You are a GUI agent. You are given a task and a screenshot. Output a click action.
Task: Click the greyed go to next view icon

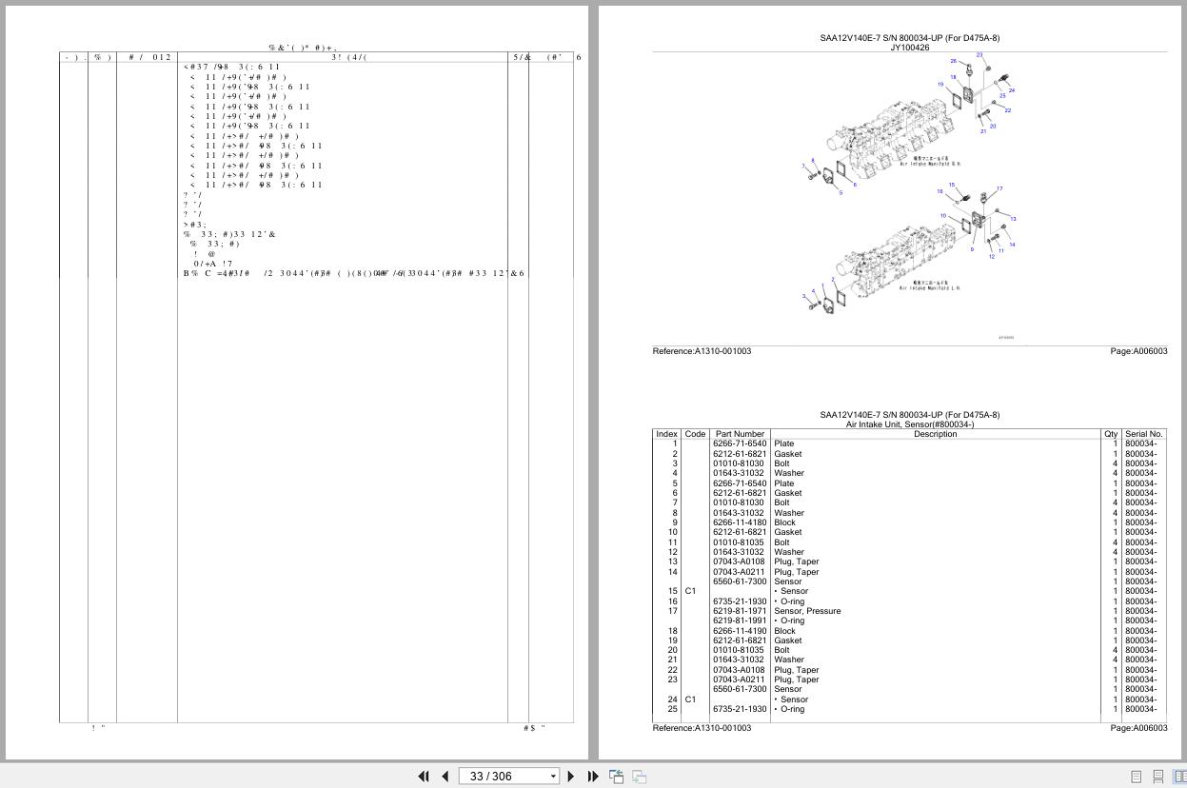[639, 777]
